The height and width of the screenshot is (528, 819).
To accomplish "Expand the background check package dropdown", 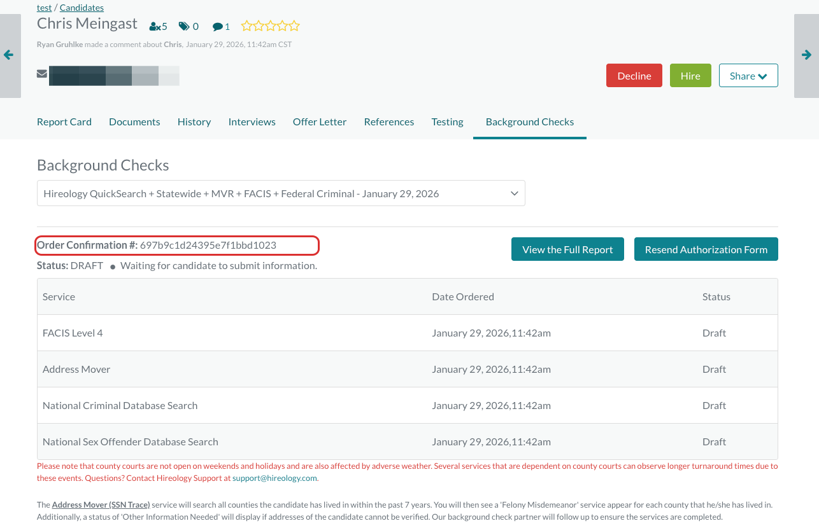I will click(x=281, y=193).
